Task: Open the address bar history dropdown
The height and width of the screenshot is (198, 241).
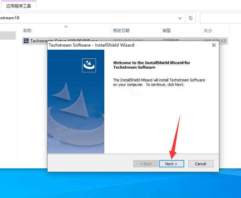Action: (x=180, y=18)
